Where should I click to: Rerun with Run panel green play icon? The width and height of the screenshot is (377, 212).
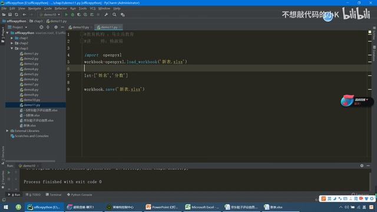pos(9,173)
